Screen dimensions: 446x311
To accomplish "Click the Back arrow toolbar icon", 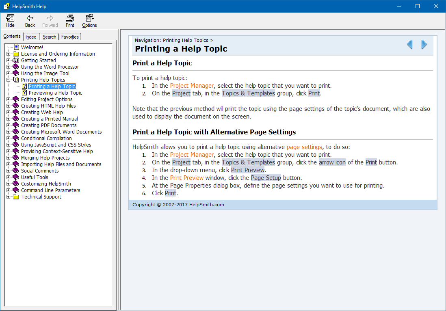I will click(x=30, y=18).
